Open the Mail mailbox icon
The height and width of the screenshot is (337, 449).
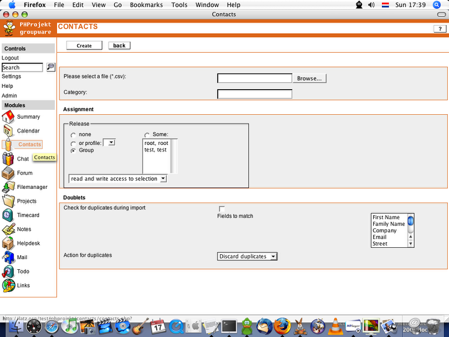coord(8,257)
